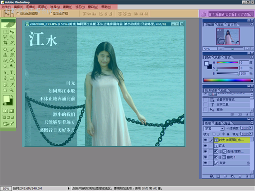Hide the 江水 text layer
255x191 pixels.
(x=205, y=146)
